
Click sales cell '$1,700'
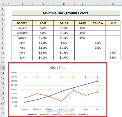point(64,58)
